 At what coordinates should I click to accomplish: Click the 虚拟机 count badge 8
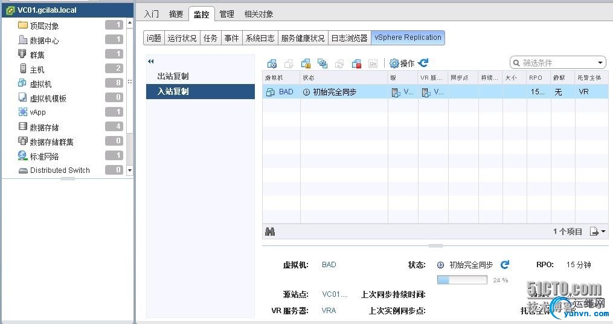(x=114, y=83)
